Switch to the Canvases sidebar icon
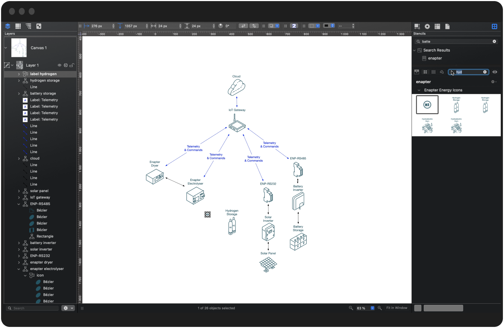This screenshot has width=504, height=328. [x=18, y=26]
